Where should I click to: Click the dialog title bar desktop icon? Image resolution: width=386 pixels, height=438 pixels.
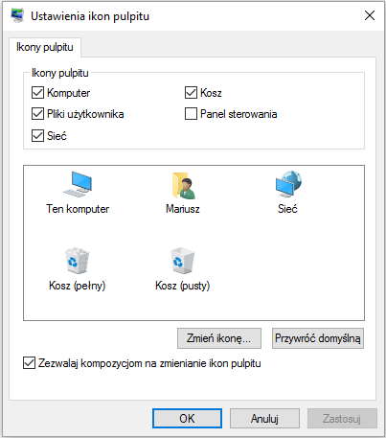pyautogui.click(x=17, y=15)
